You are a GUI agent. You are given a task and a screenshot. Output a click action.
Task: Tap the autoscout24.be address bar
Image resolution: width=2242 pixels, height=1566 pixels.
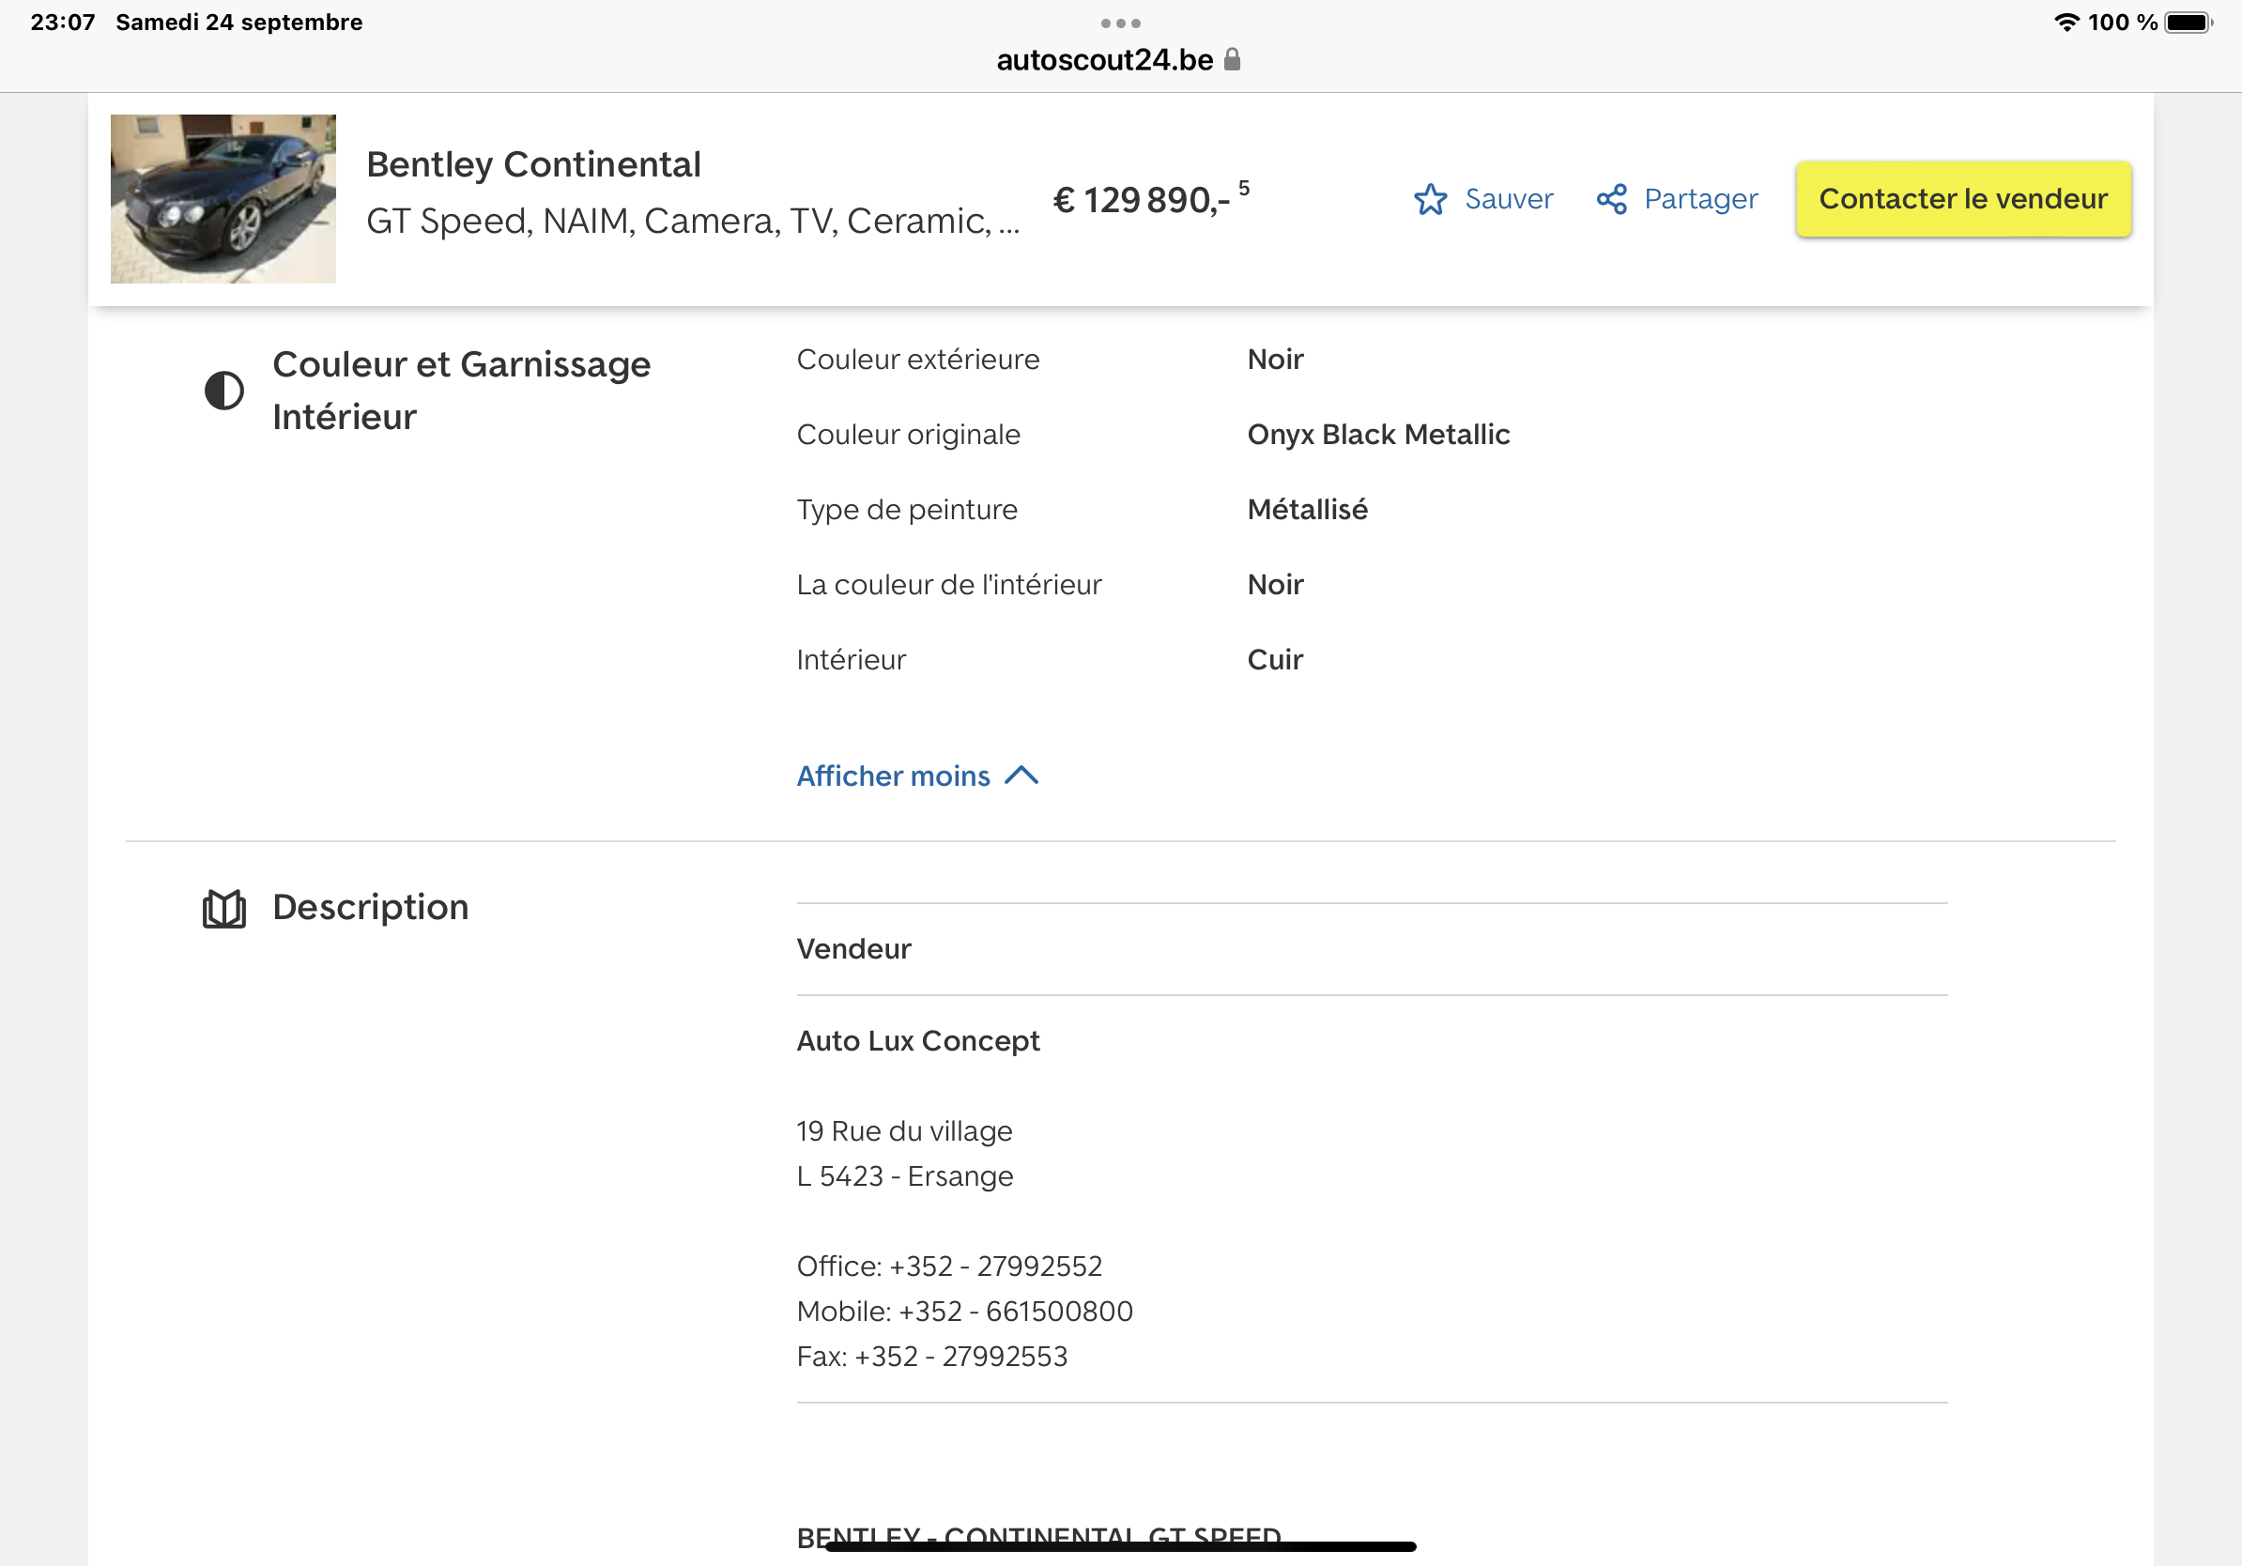click(1104, 59)
